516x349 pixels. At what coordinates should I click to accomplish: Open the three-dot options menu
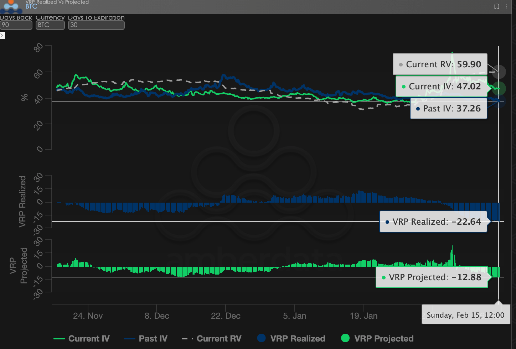tap(506, 6)
